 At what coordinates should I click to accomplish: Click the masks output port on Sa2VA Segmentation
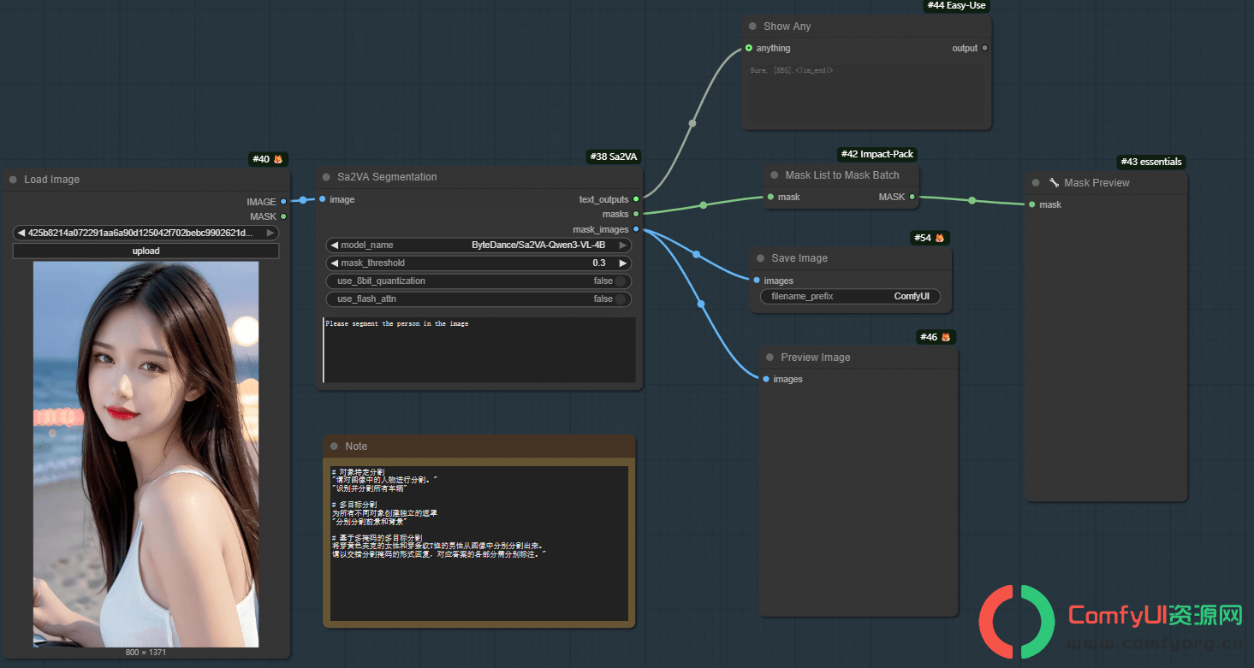636,214
